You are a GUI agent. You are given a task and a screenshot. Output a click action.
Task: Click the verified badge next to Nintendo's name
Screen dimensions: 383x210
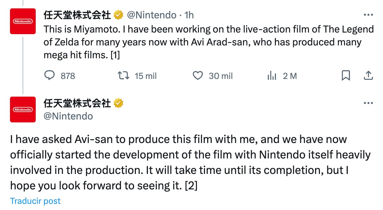[119, 15]
